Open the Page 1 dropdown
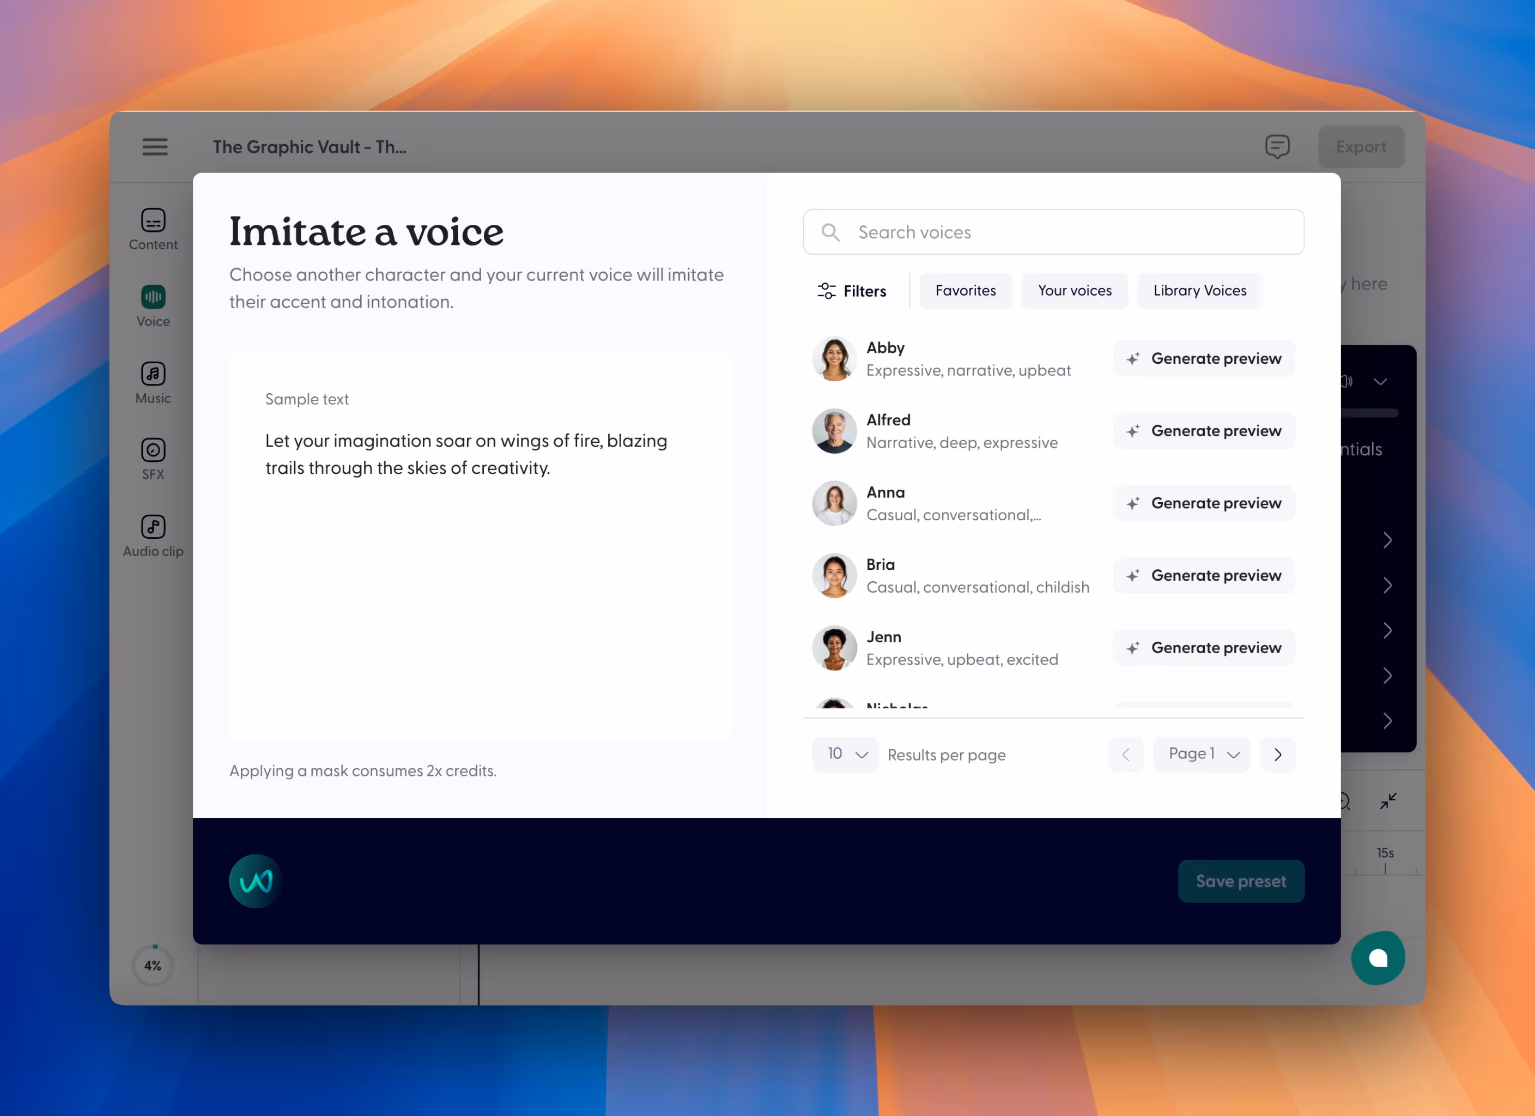Viewport: 1535px width, 1116px height. (1201, 755)
